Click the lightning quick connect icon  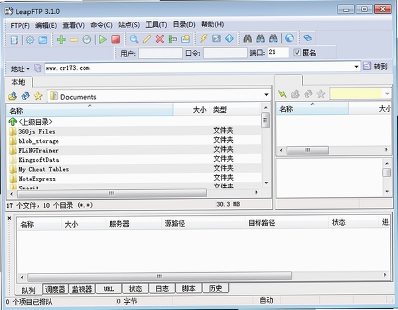pyautogui.click(x=204, y=39)
